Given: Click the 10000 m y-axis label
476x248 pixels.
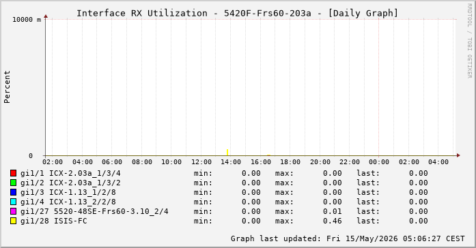Looking at the screenshot, I should point(27,20).
